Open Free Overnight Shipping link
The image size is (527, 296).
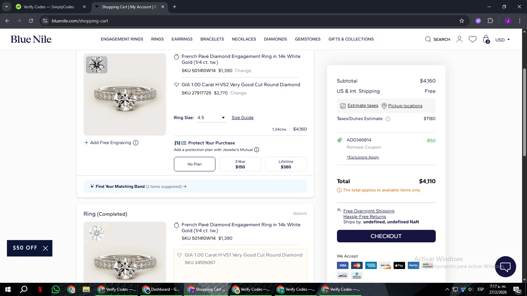369,211
